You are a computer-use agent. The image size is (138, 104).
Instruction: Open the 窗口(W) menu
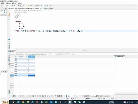tap(14, 3)
